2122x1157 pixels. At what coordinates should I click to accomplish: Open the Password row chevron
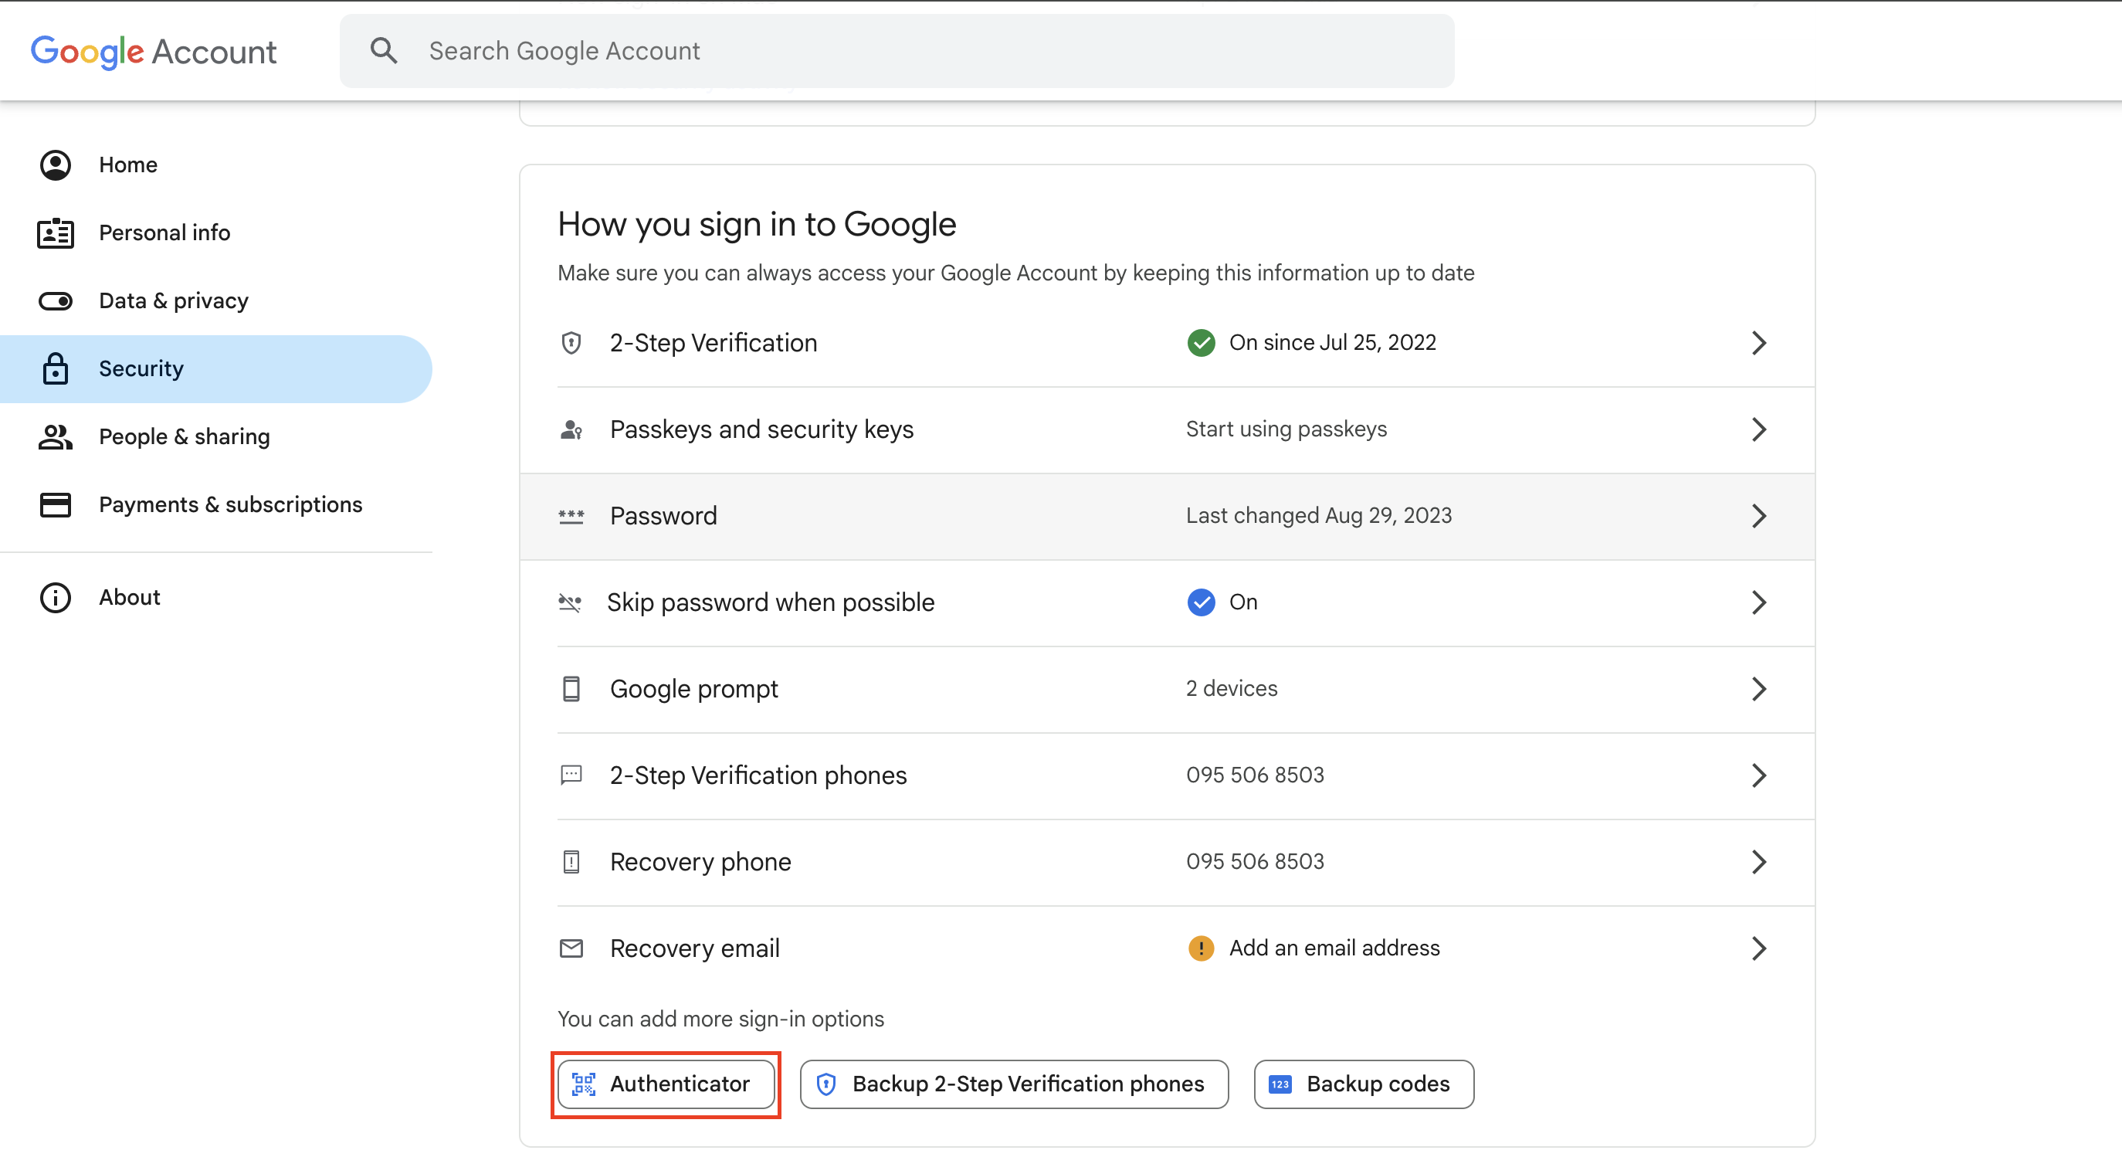pos(1759,516)
